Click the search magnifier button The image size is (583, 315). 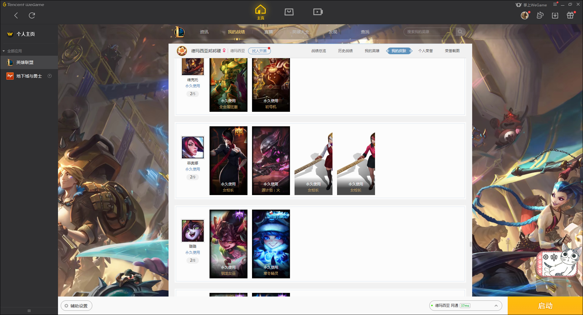coord(460,32)
